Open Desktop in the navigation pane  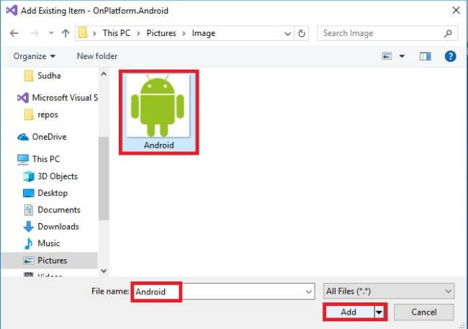45,193
